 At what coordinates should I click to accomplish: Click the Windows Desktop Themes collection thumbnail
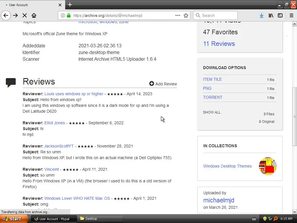(x=268, y=166)
